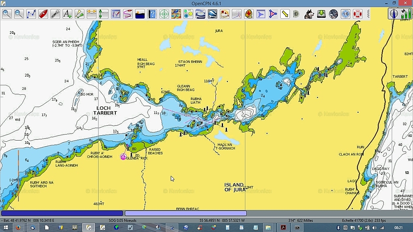The width and height of the screenshot is (413, 232).
Task: Click the colorful chart image plugin icon
Action: click(x=176, y=14)
